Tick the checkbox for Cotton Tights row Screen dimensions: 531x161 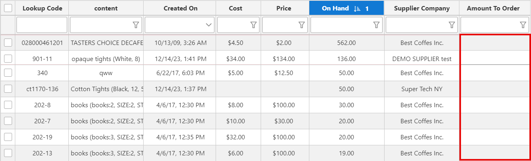(8, 89)
